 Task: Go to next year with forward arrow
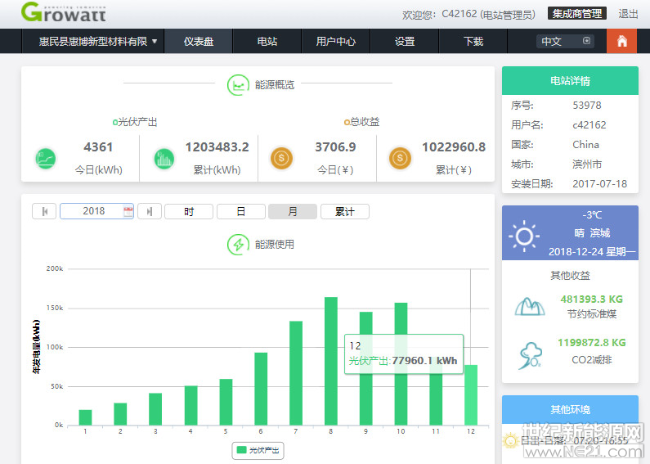click(149, 211)
